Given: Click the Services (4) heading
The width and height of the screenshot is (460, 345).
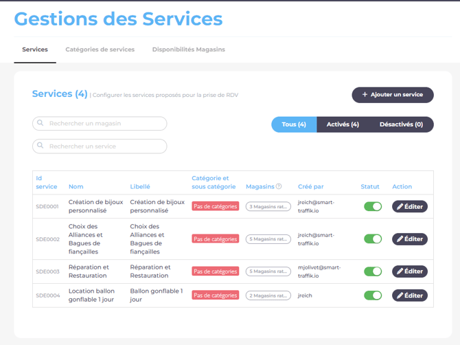Looking at the screenshot, I should 60,93.
